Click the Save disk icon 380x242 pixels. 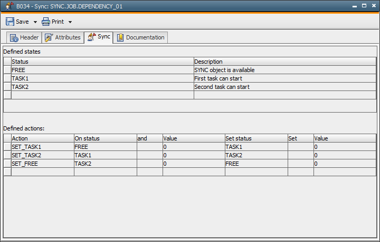pyautogui.click(x=10, y=22)
